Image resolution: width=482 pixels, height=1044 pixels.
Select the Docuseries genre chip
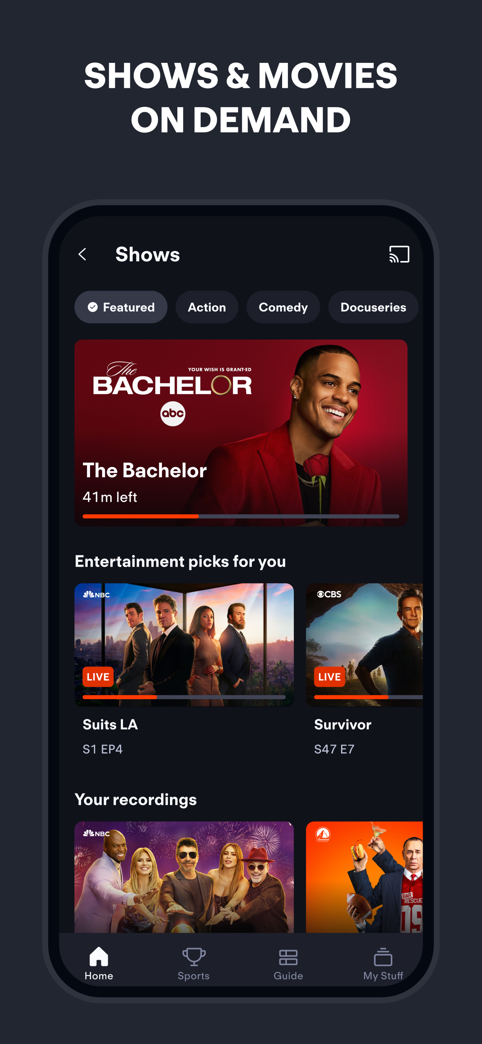tap(373, 307)
